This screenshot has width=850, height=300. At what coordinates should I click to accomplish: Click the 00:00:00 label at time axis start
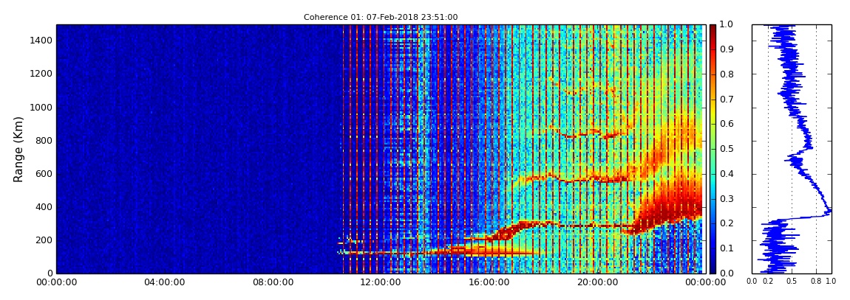[56, 282]
